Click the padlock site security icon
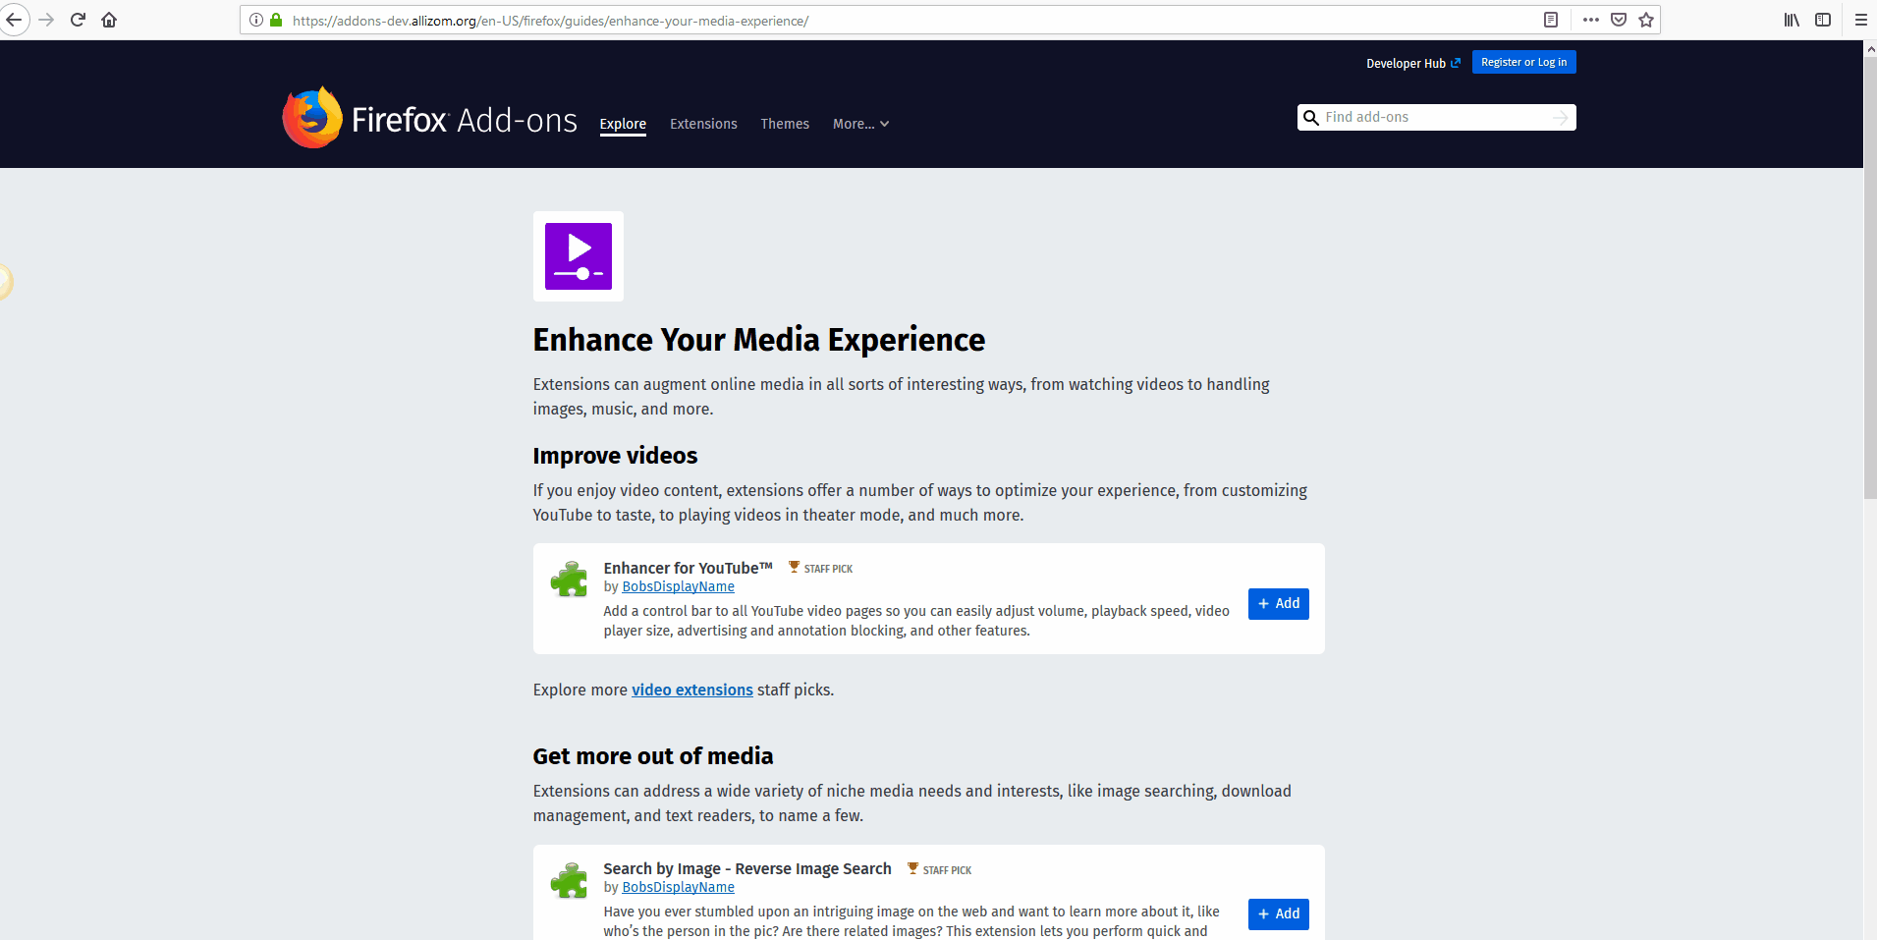This screenshot has height=940, width=1877. [275, 20]
